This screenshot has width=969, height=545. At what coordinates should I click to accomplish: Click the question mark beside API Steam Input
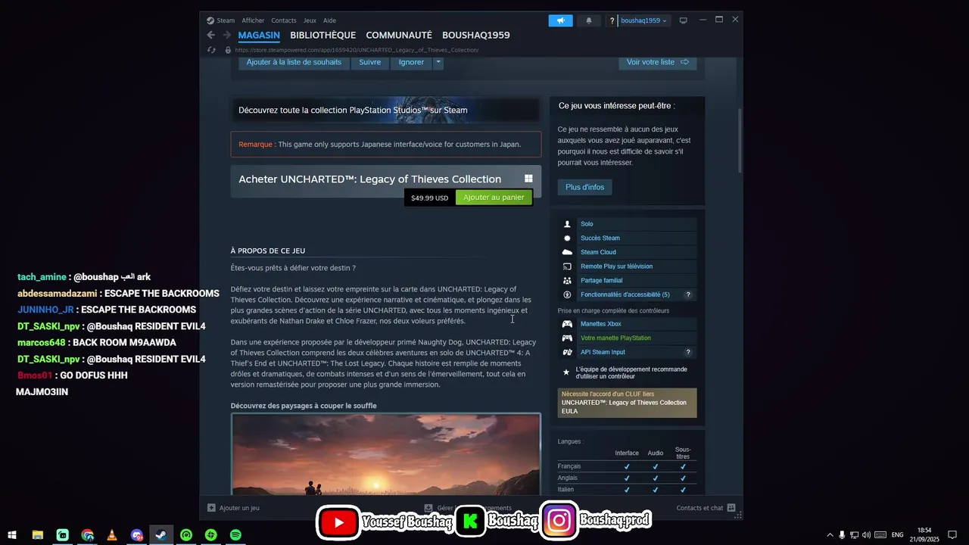pyautogui.click(x=688, y=352)
